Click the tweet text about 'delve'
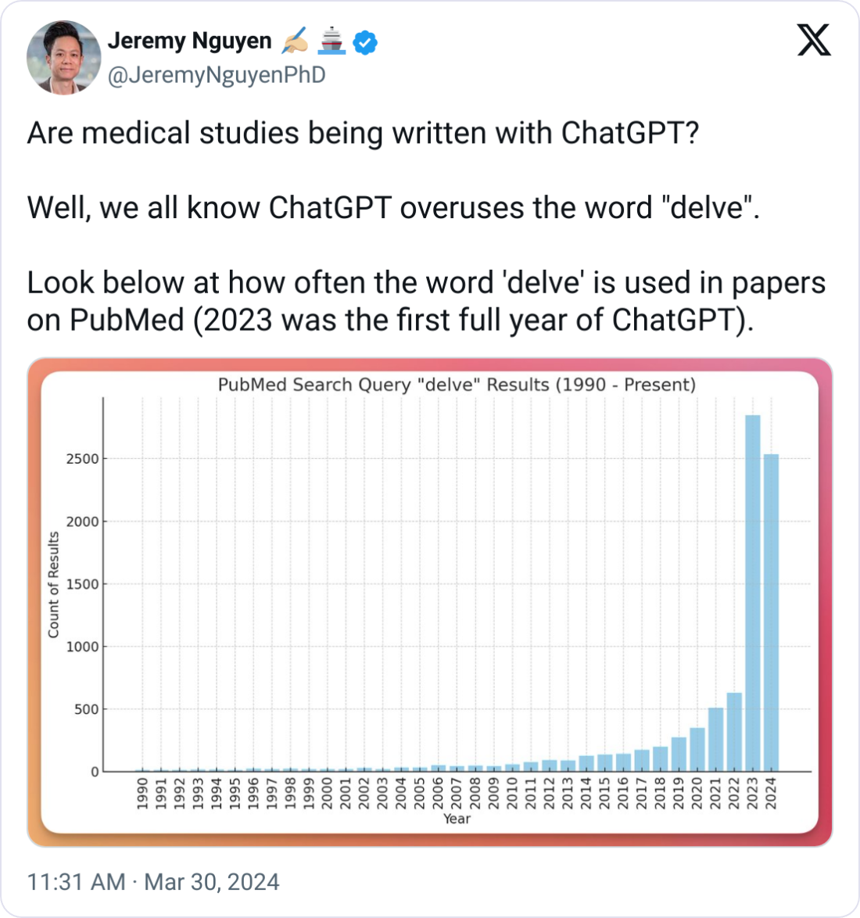 426,226
